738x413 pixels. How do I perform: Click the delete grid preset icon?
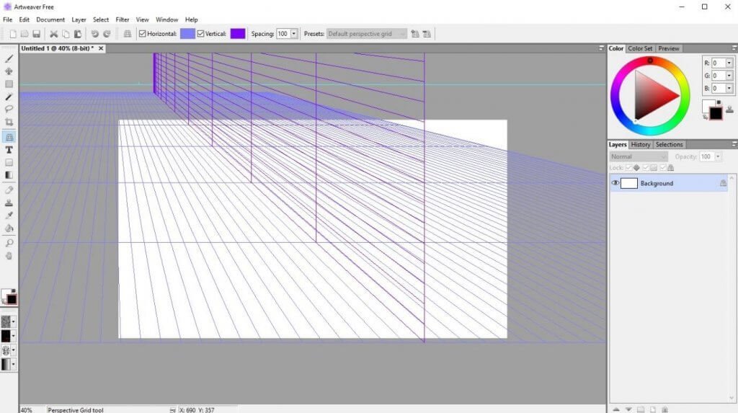[427, 34]
